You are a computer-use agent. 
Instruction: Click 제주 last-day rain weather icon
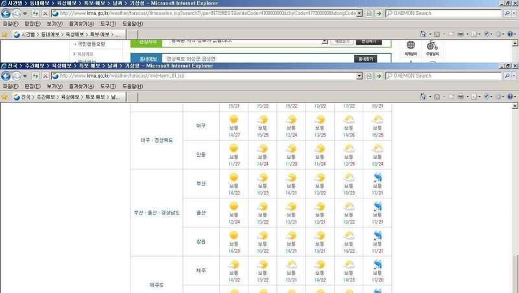coord(378,264)
